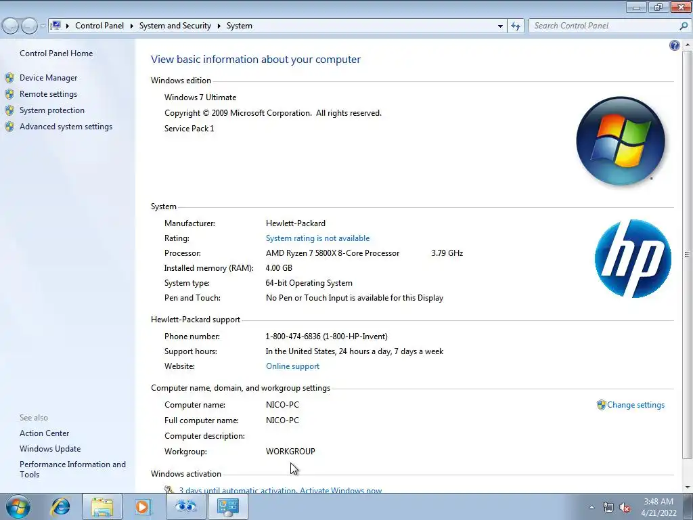Click the System rating is not available link

(317, 238)
